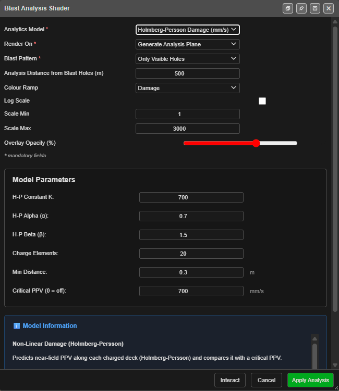This screenshot has height=391, width=339.
Task: Choose a different Colour Ramp option
Action: pos(188,88)
